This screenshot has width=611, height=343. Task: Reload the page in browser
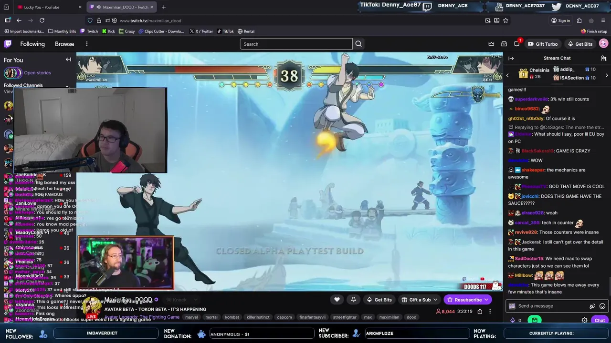[42, 20]
